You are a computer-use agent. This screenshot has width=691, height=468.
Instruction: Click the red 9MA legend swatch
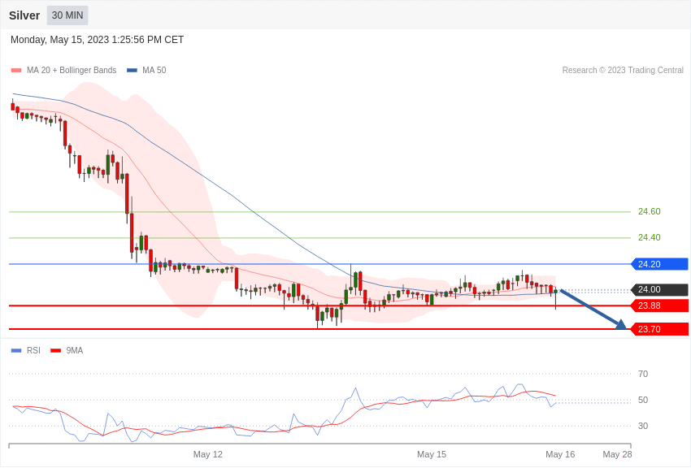56,351
